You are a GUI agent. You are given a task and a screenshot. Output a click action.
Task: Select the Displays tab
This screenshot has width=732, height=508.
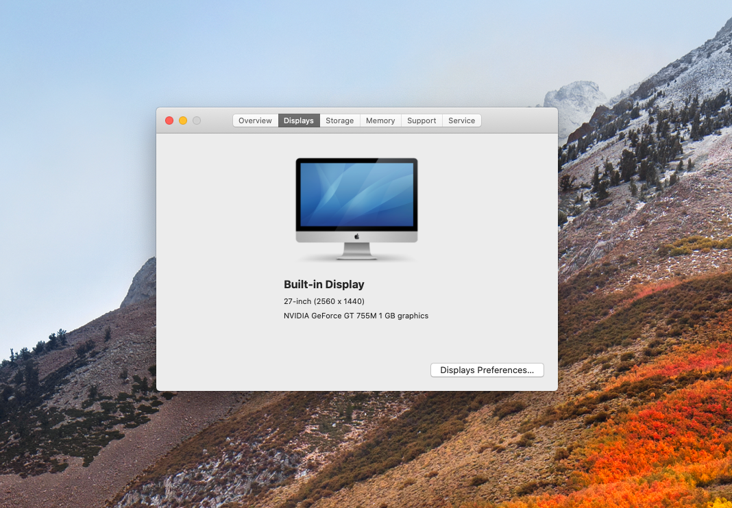click(299, 120)
